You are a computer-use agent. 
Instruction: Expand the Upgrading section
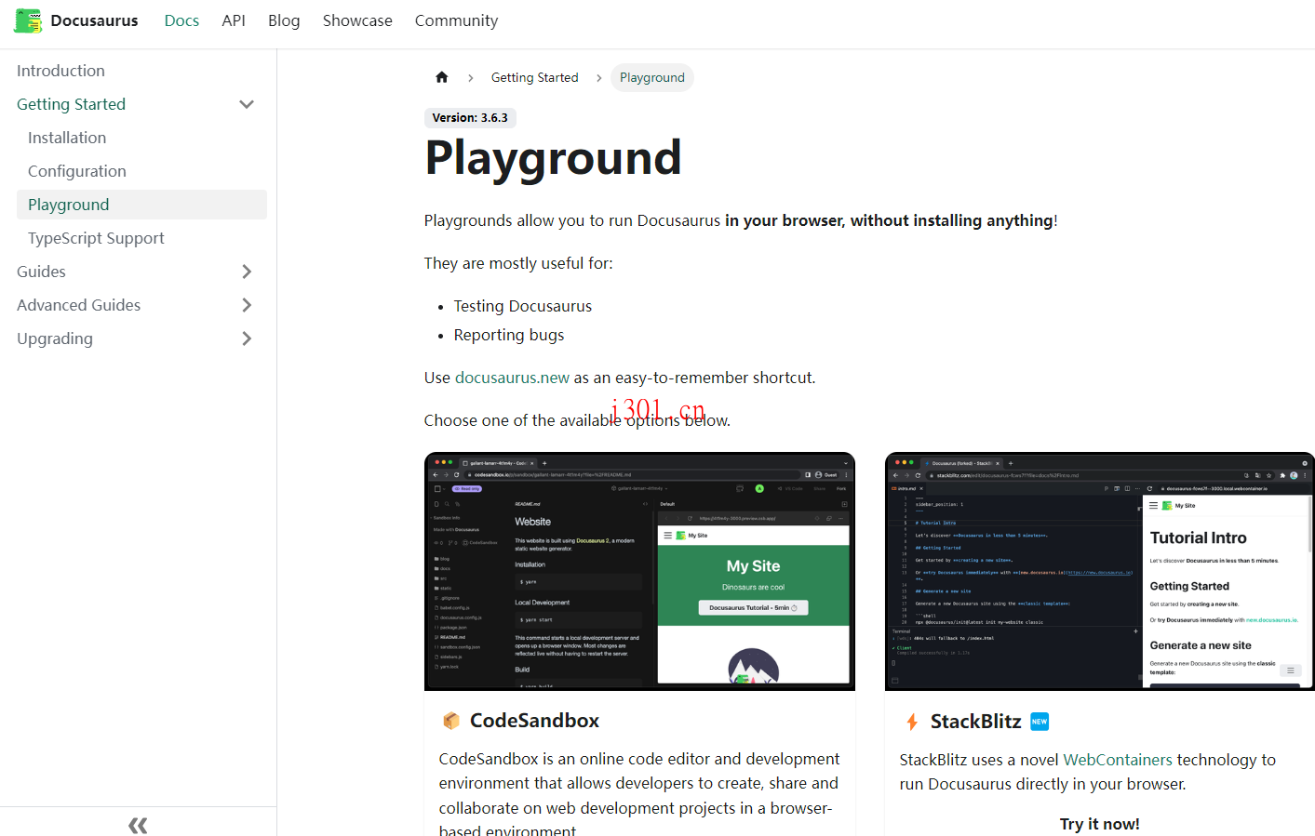click(x=247, y=338)
